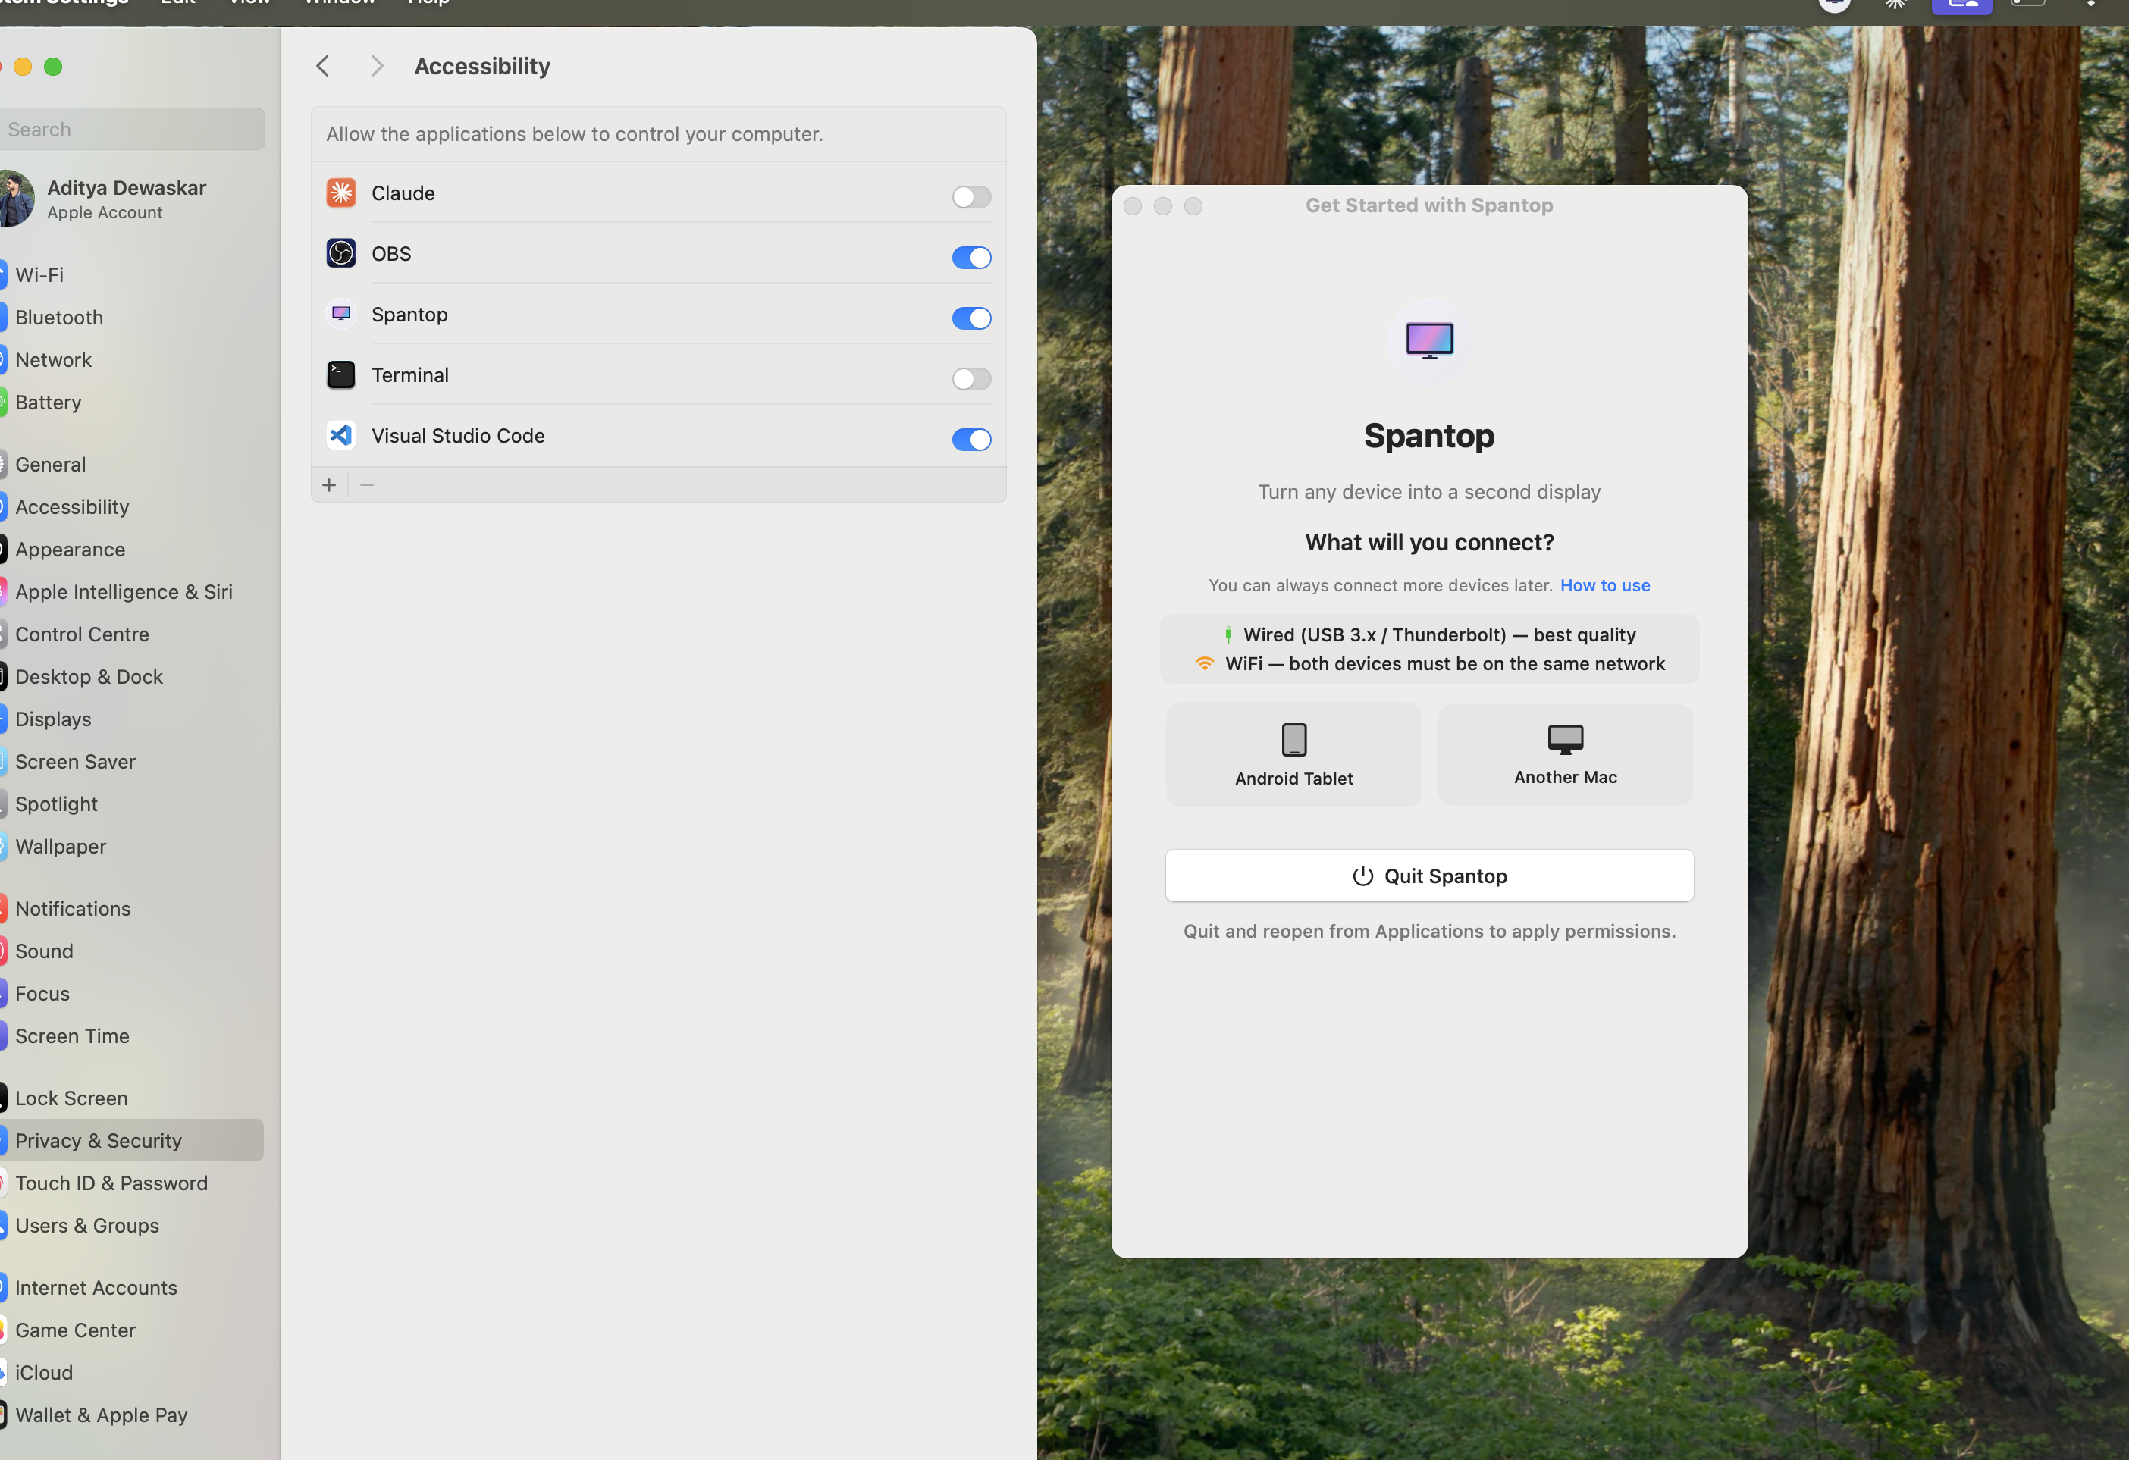This screenshot has height=1460, width=2129.
Task: Click 'Quit and reopen from Applications' note
Action: pos(1429,932)
